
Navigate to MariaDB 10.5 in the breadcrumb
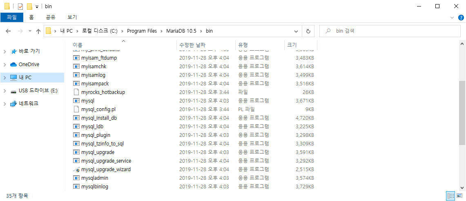(x=181, y=31)
